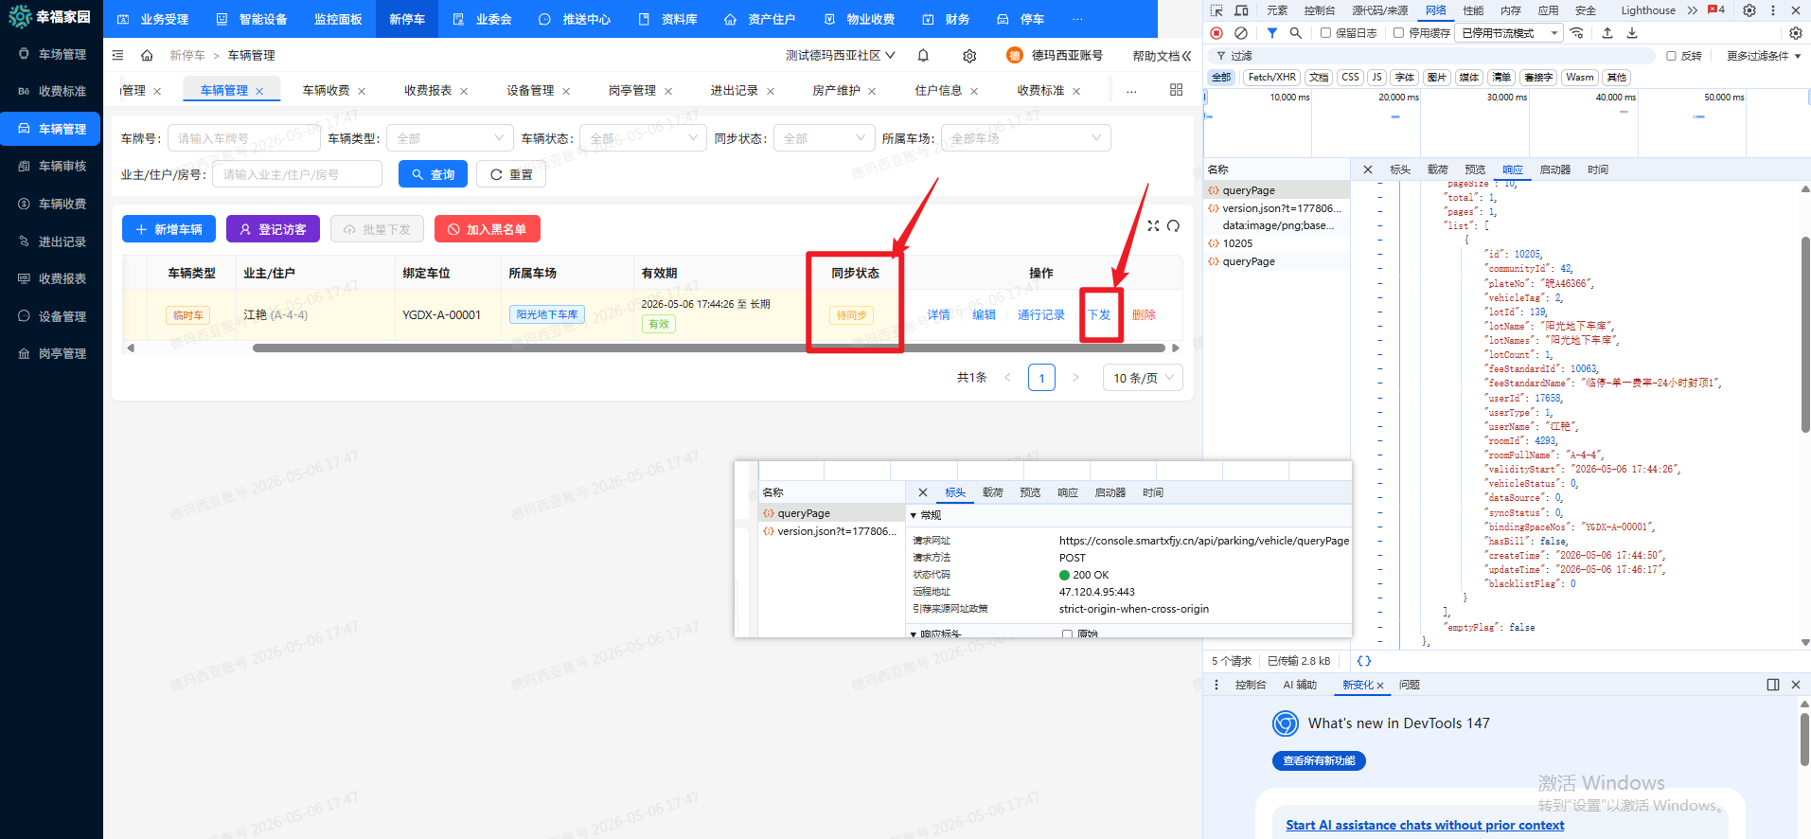Toggle DevTools device toolbar icon
The height and width of the screenshot is (839, 1811).
pos(1241,10)
